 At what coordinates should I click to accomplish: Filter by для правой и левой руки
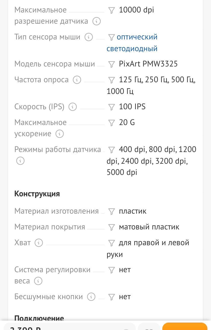tap(111, 243)
